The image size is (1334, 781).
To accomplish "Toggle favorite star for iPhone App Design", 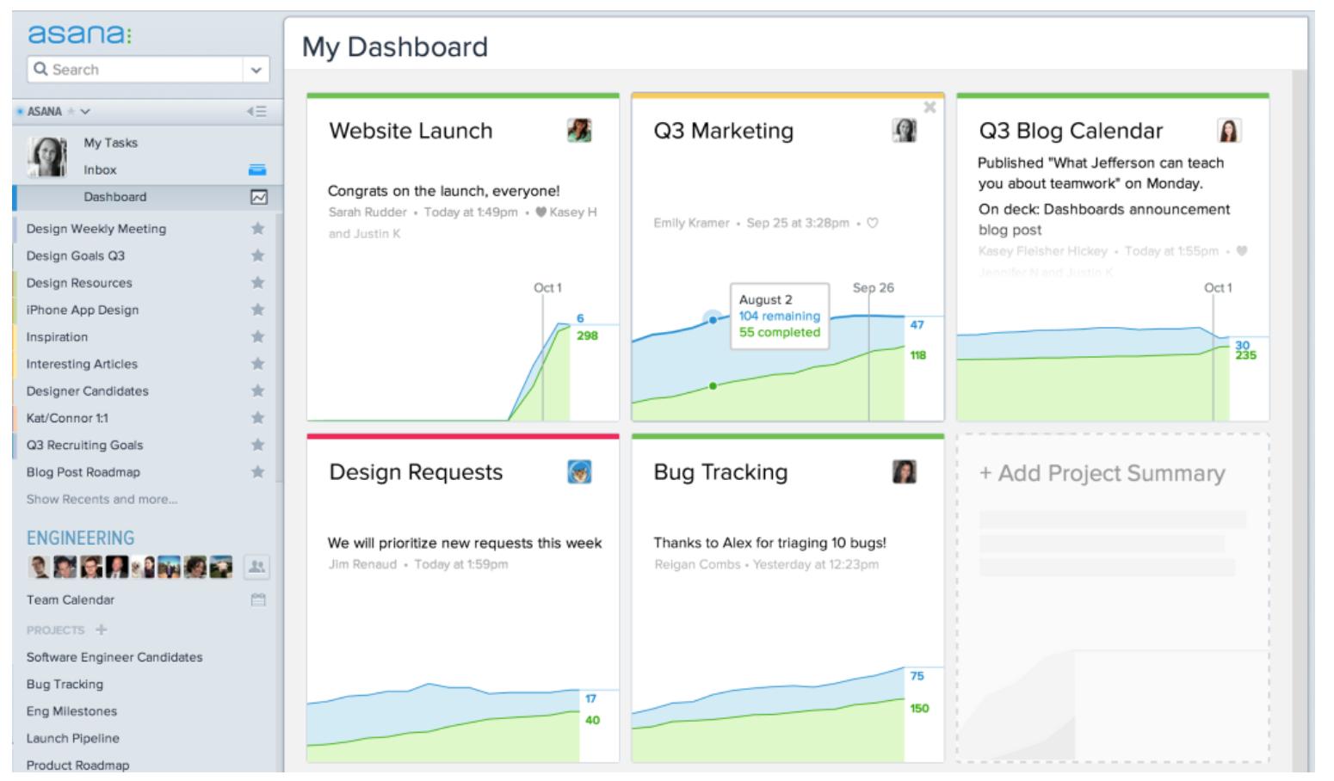I will (257, 310).
